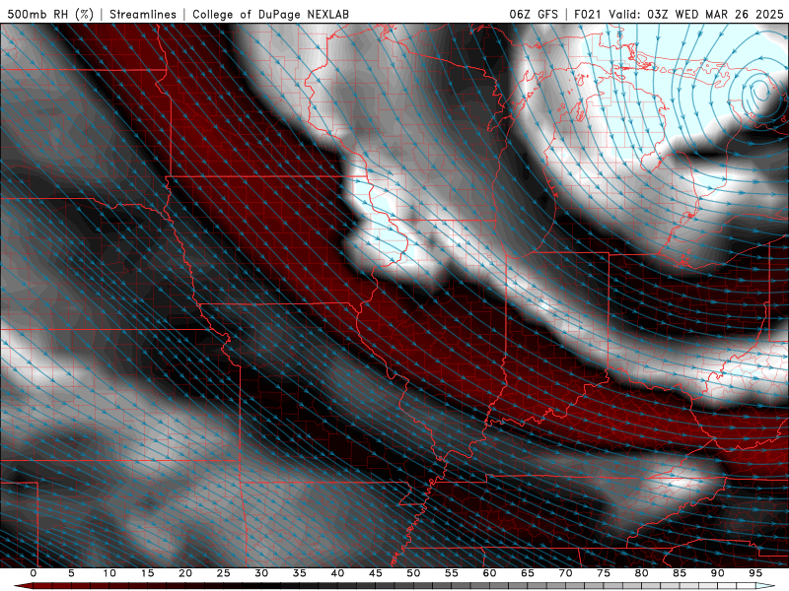Click the "F021" forecast hour label
This screenshot has width=789, height=591.
coord(587,14)
